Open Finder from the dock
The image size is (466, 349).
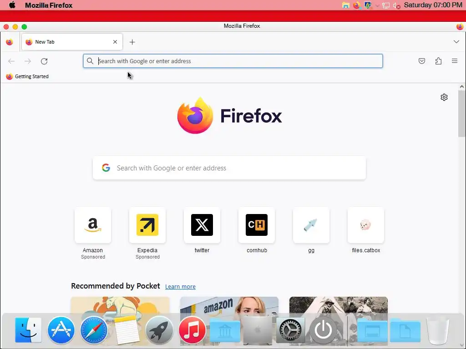(28, 330)
